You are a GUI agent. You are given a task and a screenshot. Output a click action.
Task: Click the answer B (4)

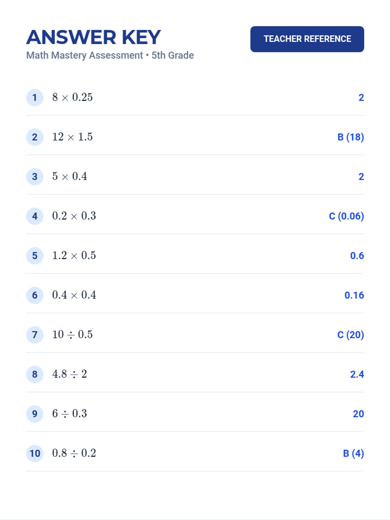[x=354, y=453]
